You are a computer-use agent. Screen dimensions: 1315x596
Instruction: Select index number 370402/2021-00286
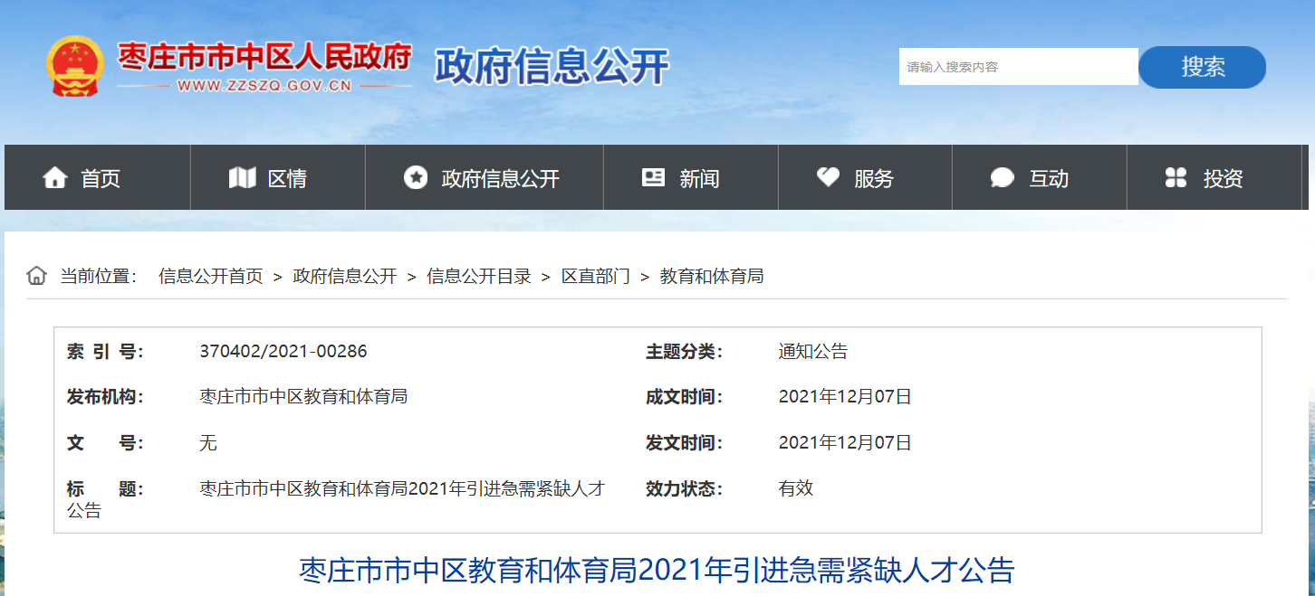point(283,352)
